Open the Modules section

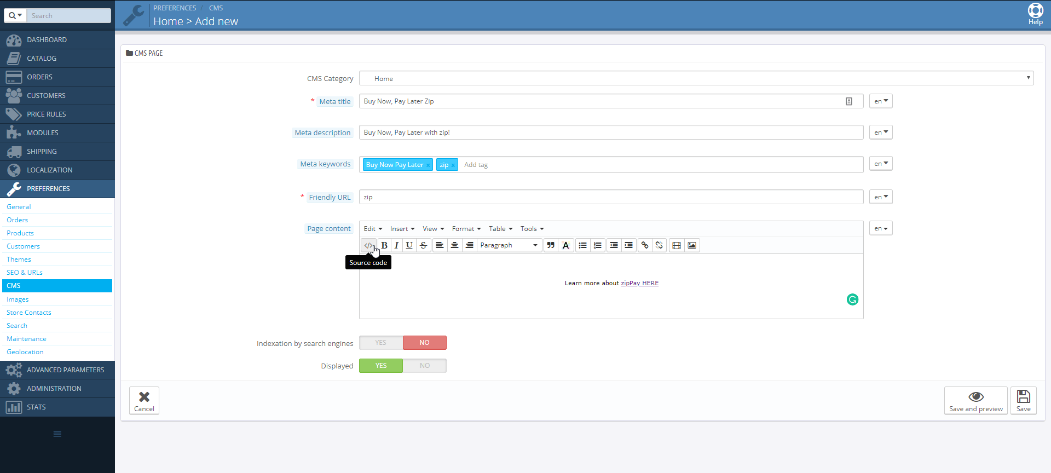(57, 133)
